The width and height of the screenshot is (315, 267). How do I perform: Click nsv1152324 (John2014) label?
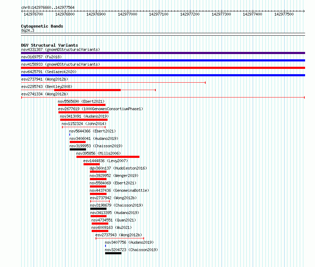tap(84, 124)
